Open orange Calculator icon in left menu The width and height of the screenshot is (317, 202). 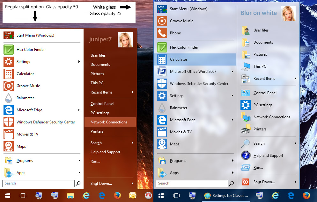9,74
